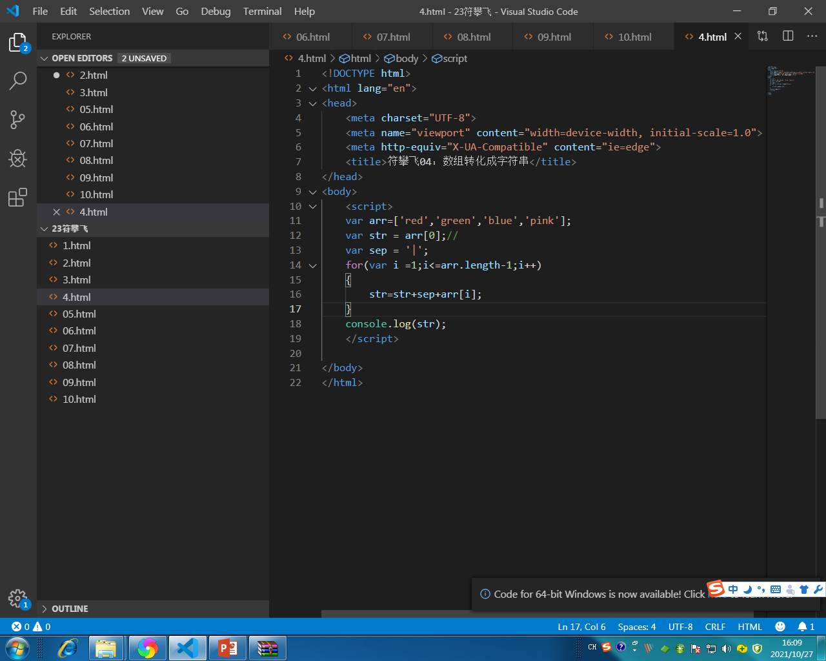Viewport: 826px width, 661px height.
Task: Switch to the 06.html editor tab
Action: click(312, 37)
